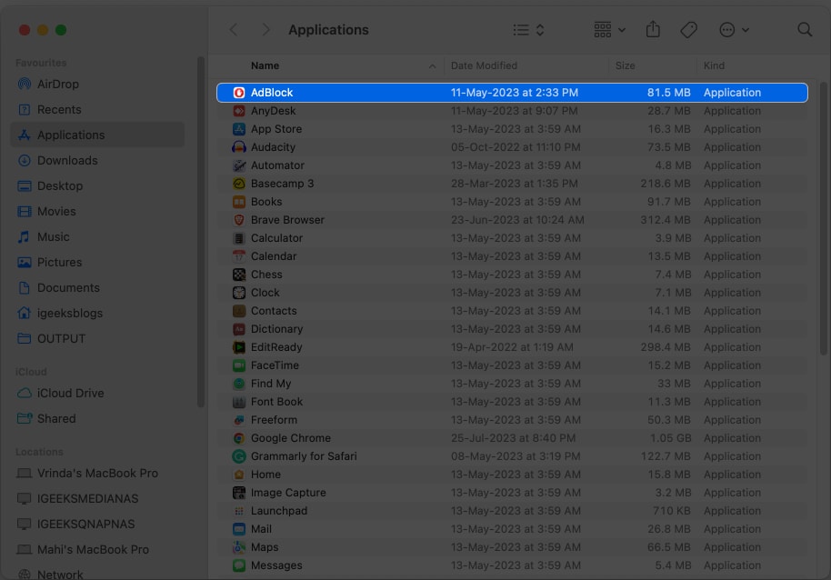Select IGEEKSQNAPNAS location

pos(97,524)
